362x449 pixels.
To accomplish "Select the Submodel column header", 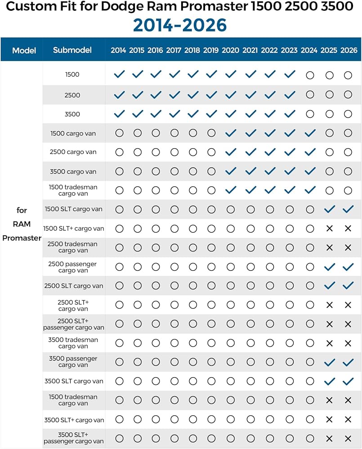I will click(72, 50).
